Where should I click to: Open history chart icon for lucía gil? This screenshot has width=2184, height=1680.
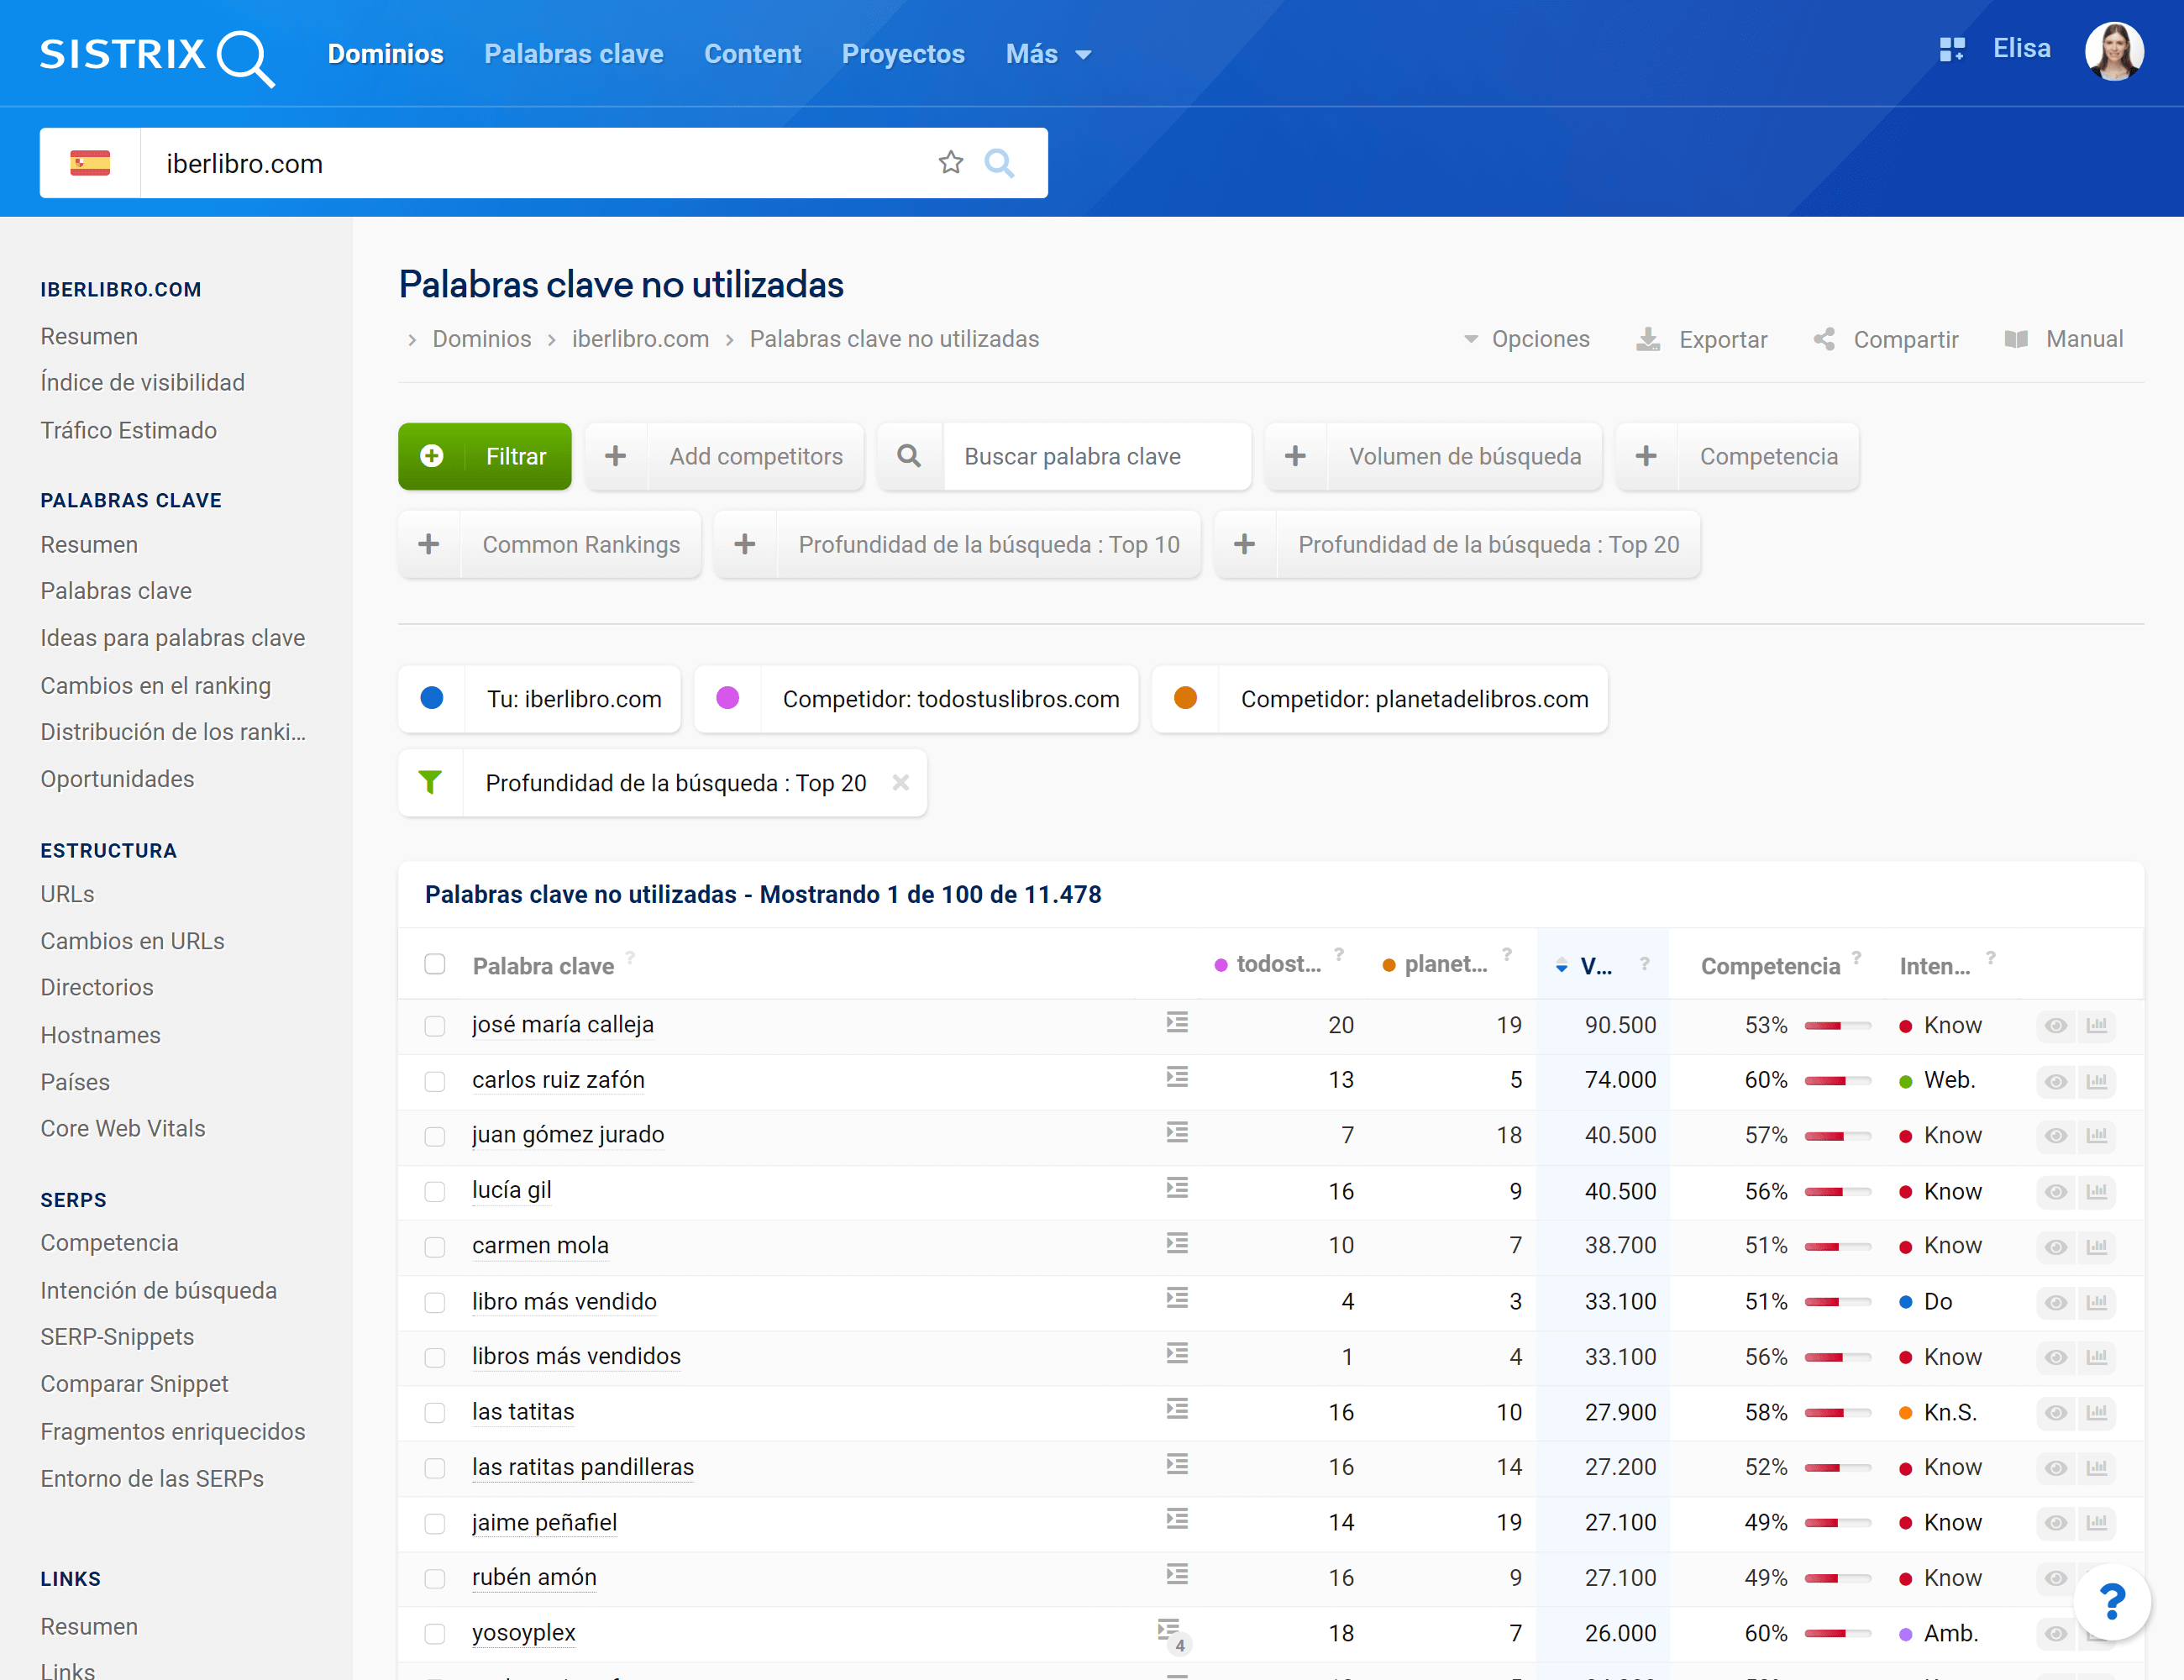pyautogui.click(x=2097, y=1191)
